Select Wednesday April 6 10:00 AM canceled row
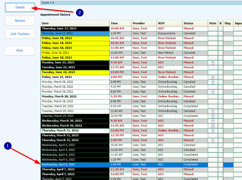242x180 pixels. pyautogui.click(x=141, y=145)
